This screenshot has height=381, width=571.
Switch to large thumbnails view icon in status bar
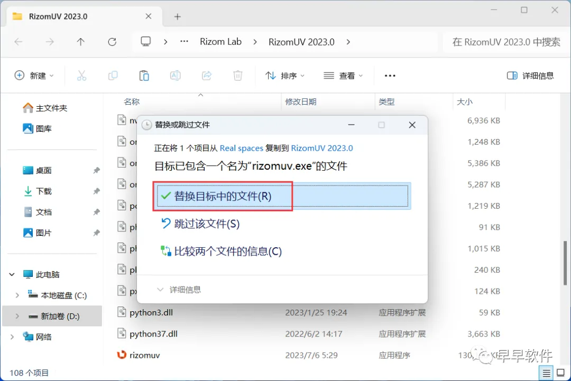point(561,373)
